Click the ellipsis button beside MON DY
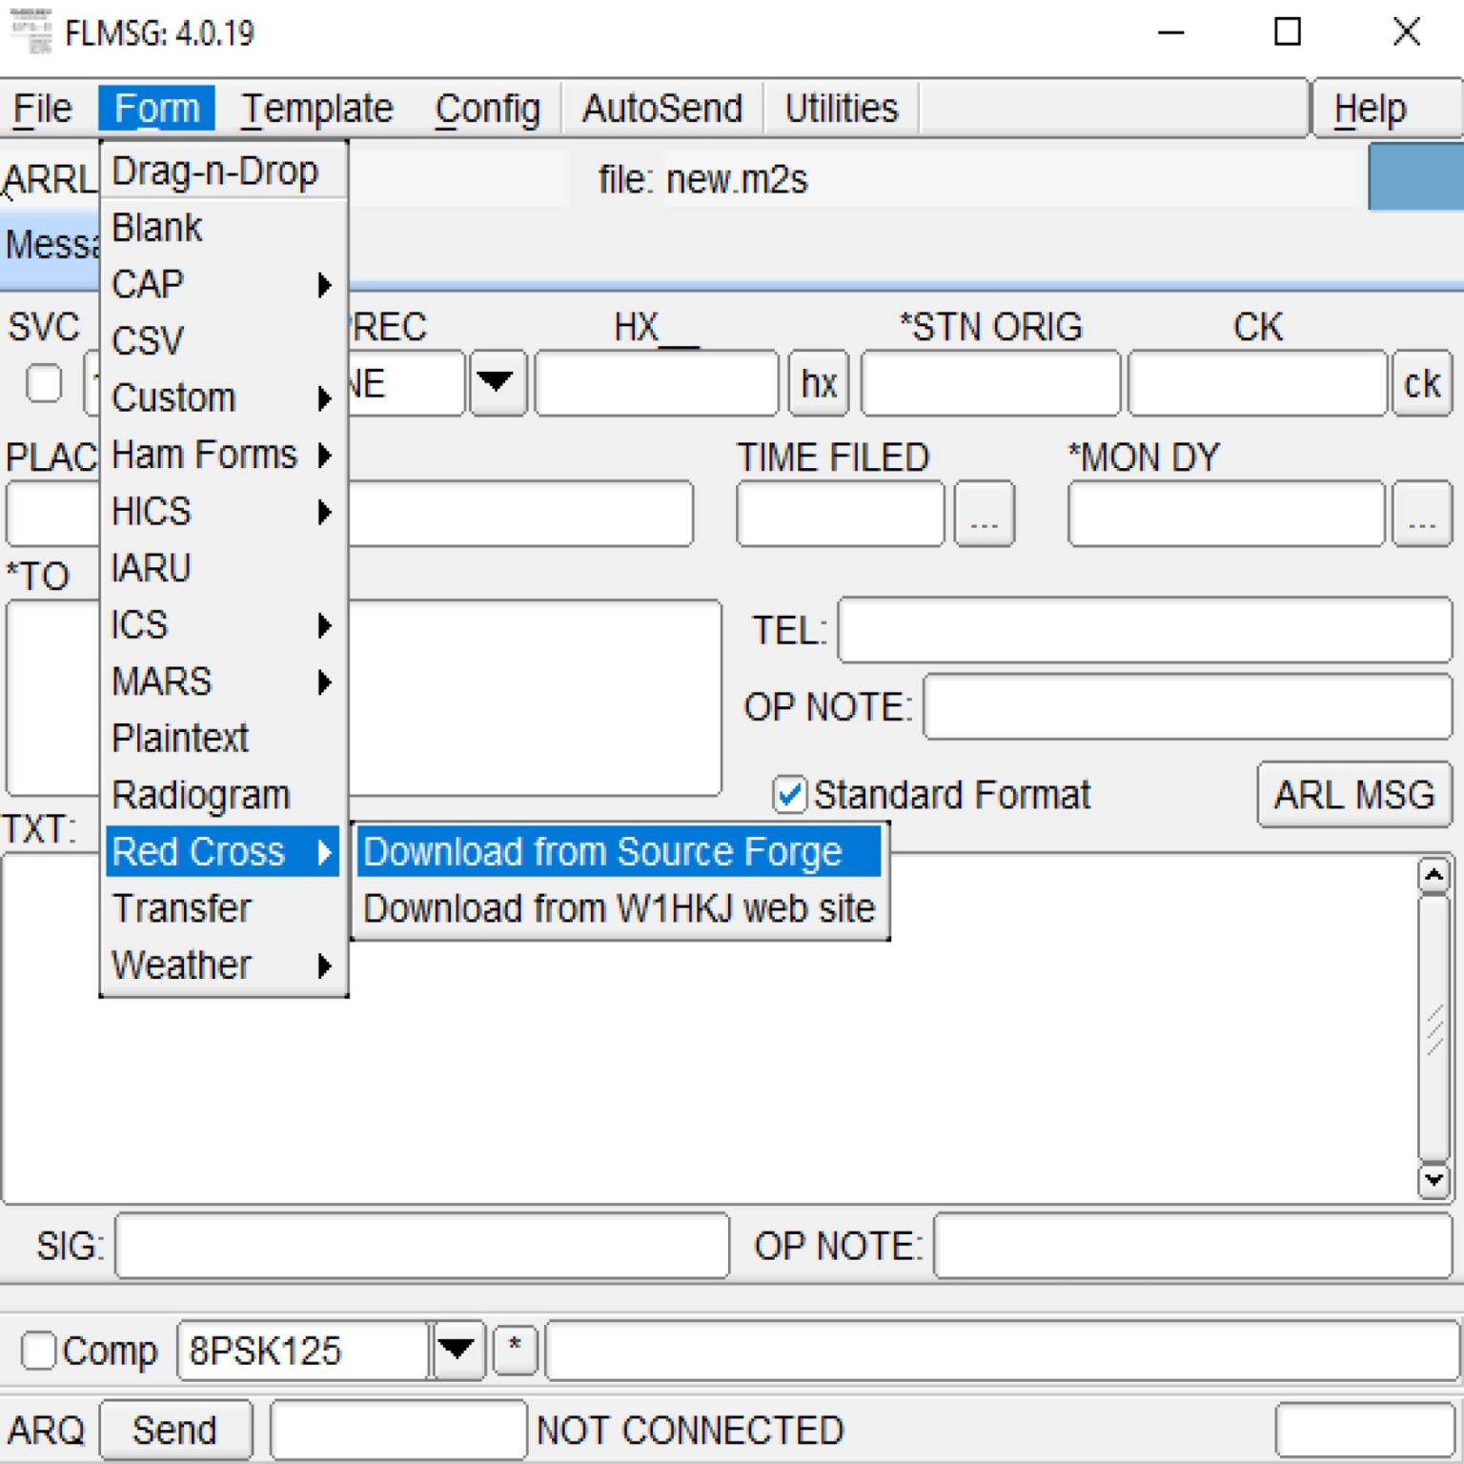The height and width of the screenshot is (1464, 1464). pyautogui.click(x=1421, y=514)
